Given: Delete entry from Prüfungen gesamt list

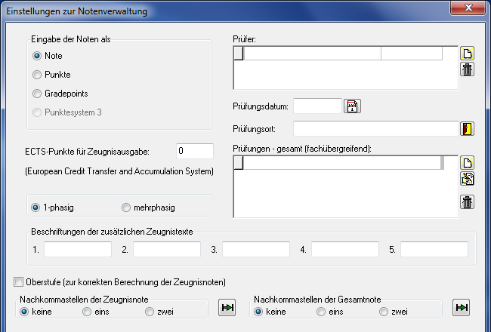Looking at the screenshot, I should coord(467,201).
